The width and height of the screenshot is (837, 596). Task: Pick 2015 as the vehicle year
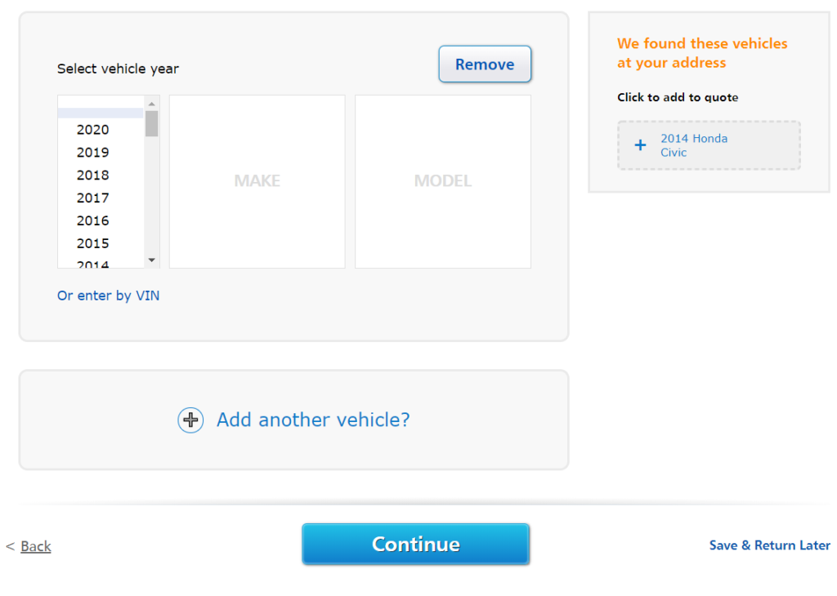click(x=101, y=243)
